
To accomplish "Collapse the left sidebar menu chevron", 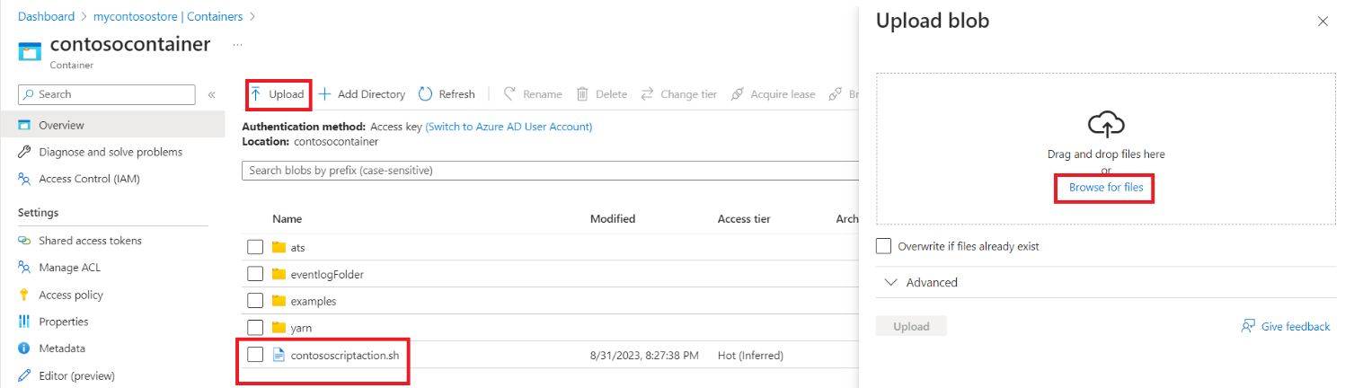I will [212, 94].
